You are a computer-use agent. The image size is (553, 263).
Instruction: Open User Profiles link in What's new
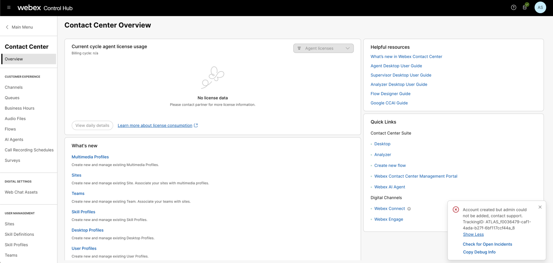84,248
